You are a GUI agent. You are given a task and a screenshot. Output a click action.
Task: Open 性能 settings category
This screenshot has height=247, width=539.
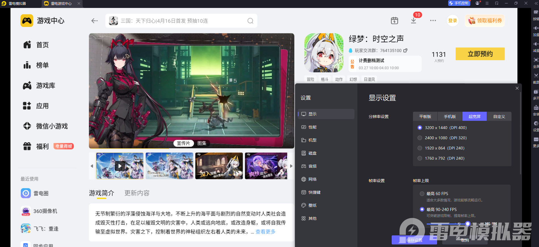click(x=326, y=127)
